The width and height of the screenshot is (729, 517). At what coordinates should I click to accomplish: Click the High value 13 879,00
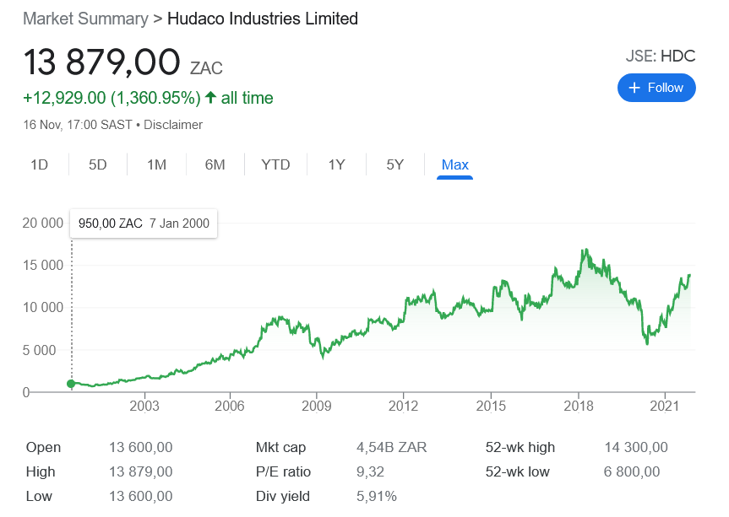click(x=141, y=472)
